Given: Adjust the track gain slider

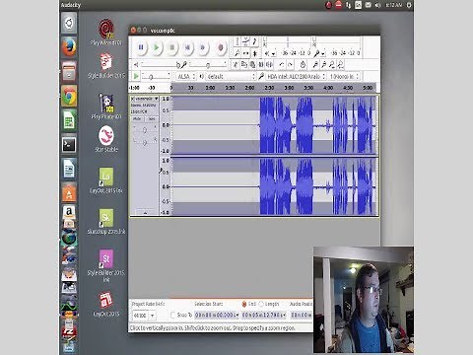Looking at the screenshot, I should pyautogui.click(x=145, y=130).
